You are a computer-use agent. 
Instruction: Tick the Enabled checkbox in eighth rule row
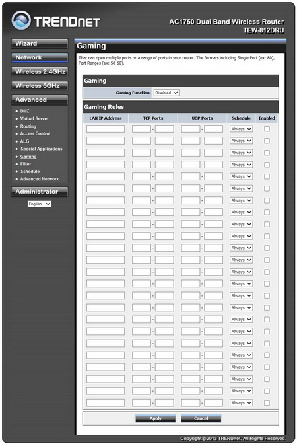pos(267,213)
